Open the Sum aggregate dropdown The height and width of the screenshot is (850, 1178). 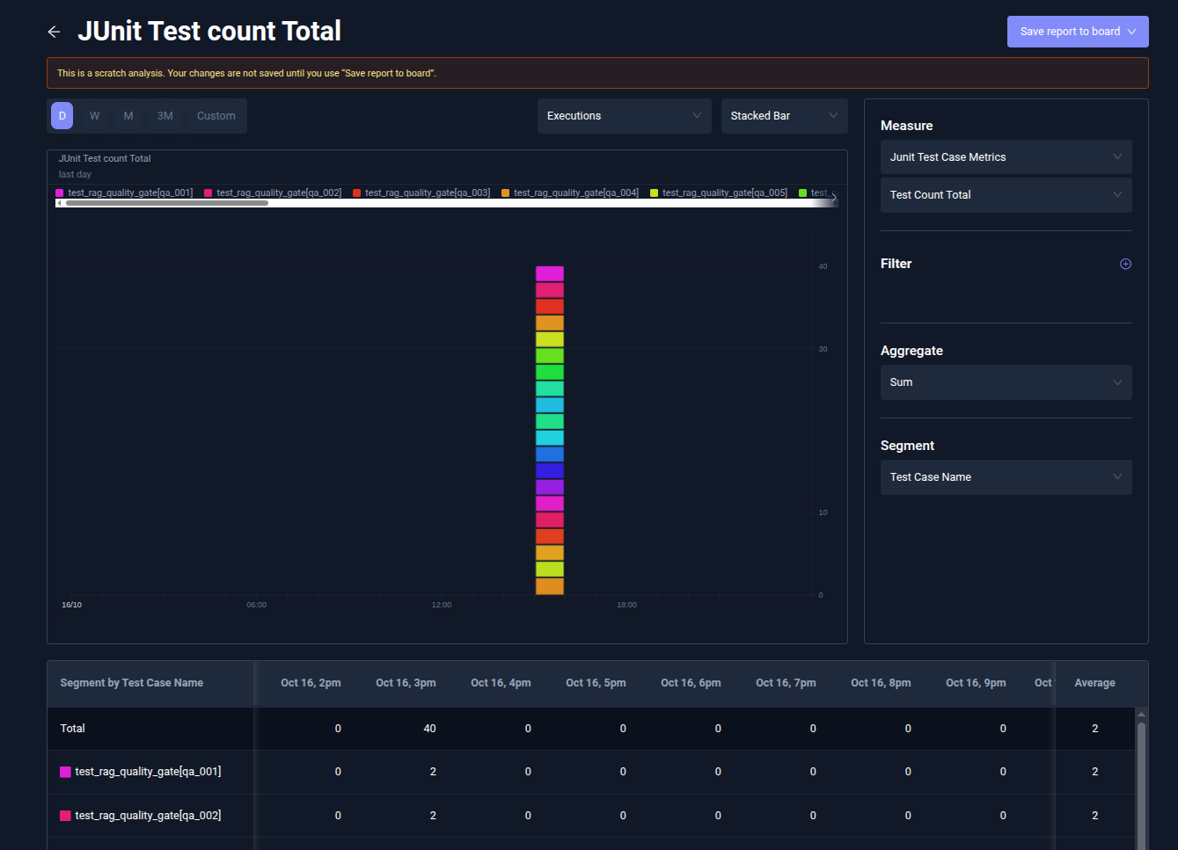pos(1006,382)
